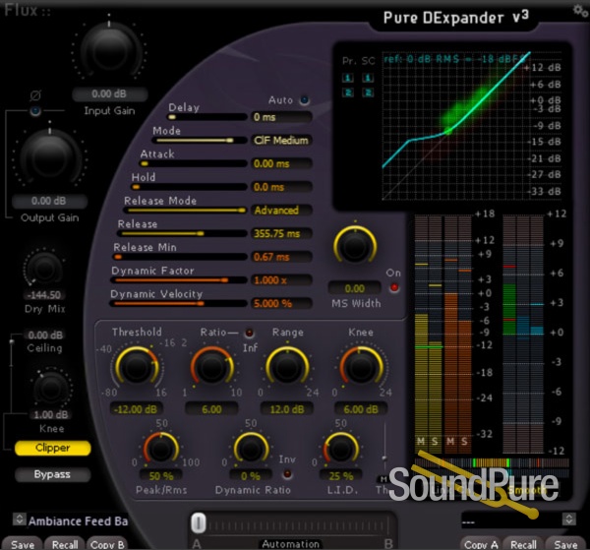Click the Input Gain knob

pyautogui.click(x=109, y=49)
